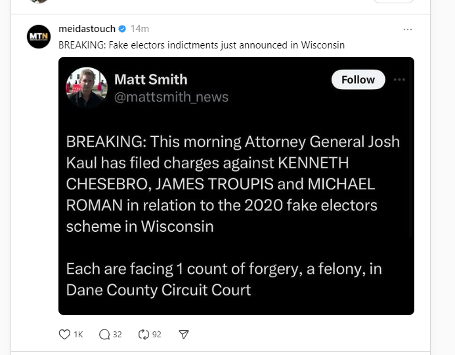Open replies via the comment bubble icon

[104, 334]
